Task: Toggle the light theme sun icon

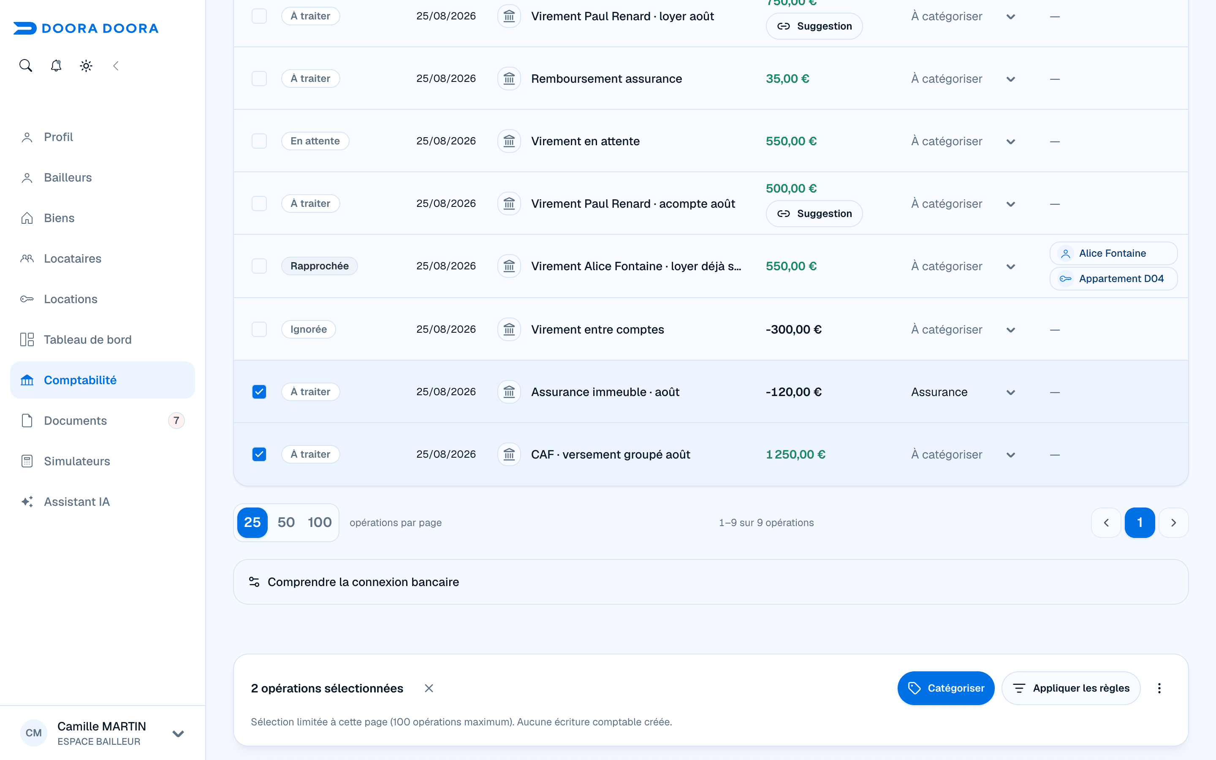Action: tap(86, 65)
